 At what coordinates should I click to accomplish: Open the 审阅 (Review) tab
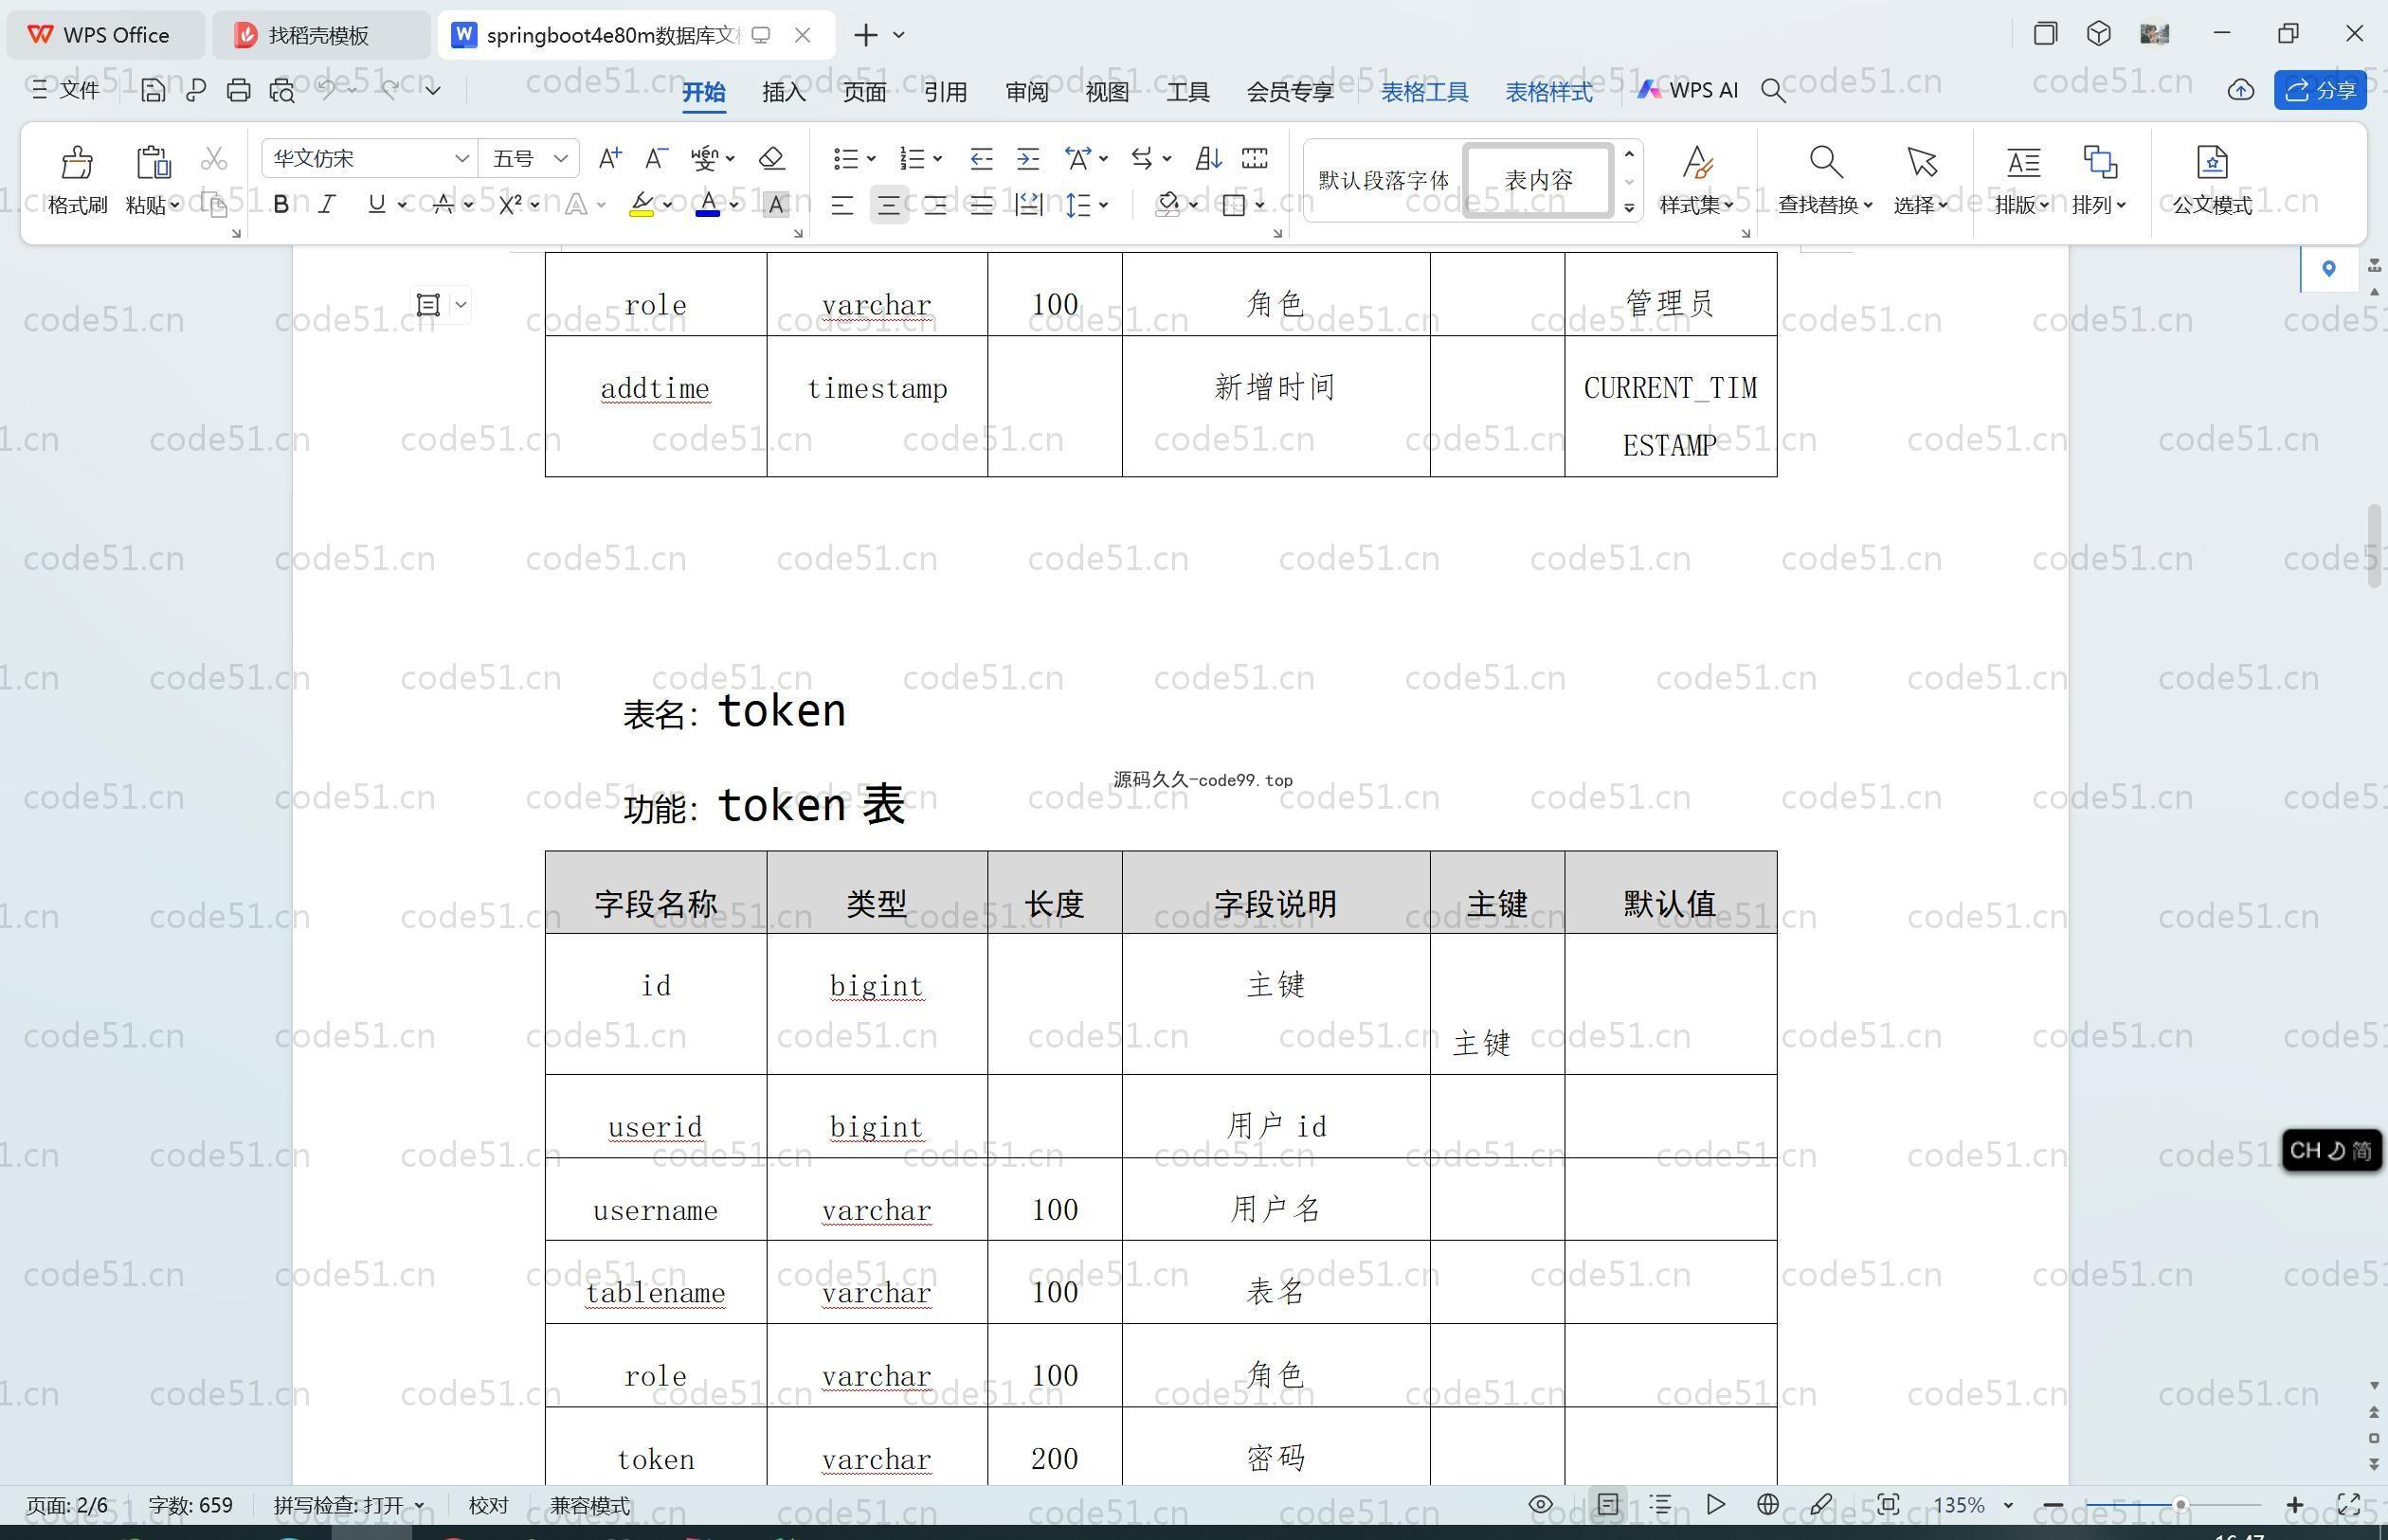[1026, 92]
